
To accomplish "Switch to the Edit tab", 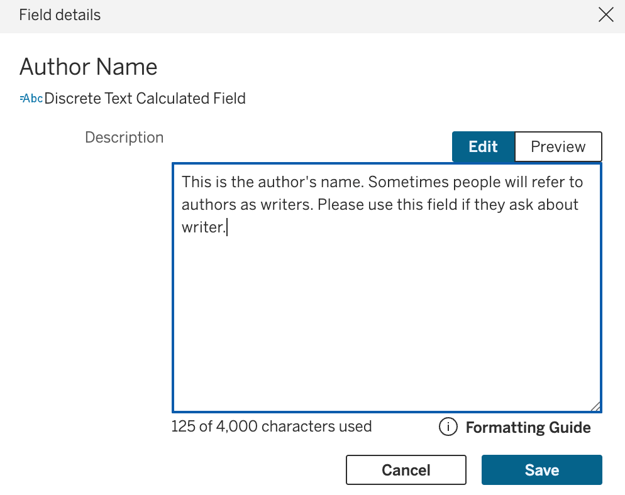I will (483, 146).
